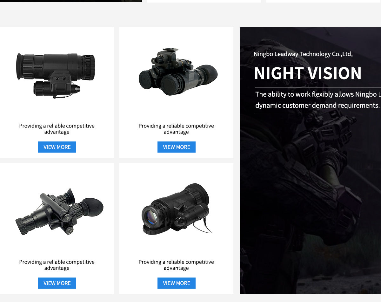The image size is (381, 302).
Task: Click VIEW MORE under the helmet-mount goggles
Action: 177,147
